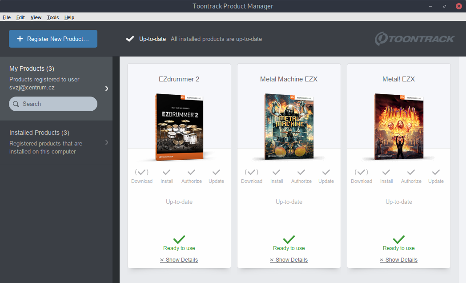The height and width of the screenshot is (283, 466).
Task: Click the Register New Product button
Action: click(53, 39)
